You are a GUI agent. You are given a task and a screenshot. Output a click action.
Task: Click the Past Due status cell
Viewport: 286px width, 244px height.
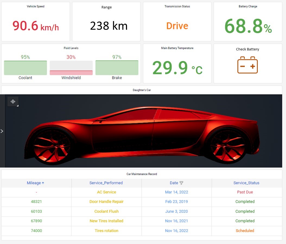click(245, 192)
